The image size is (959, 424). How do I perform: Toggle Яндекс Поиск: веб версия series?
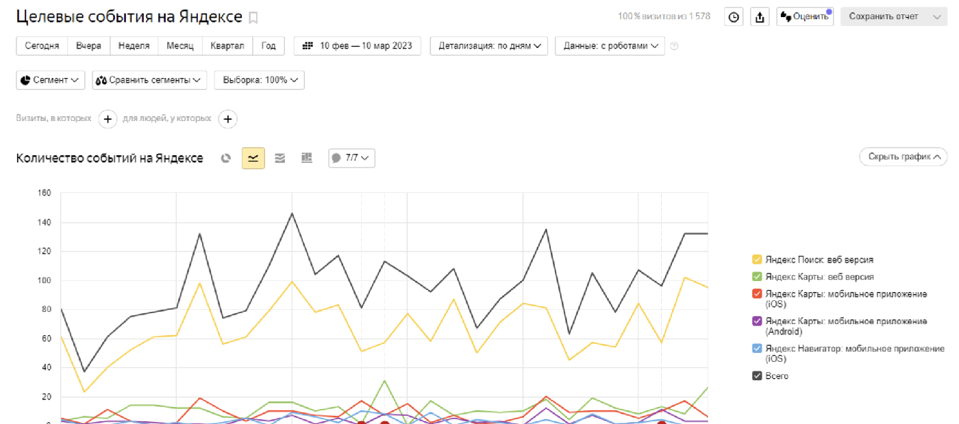point(757,260)
